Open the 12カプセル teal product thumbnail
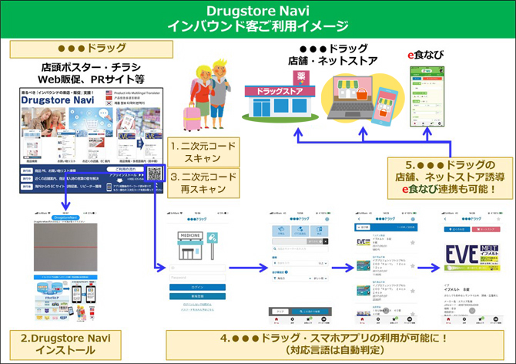 pos(364,265)
